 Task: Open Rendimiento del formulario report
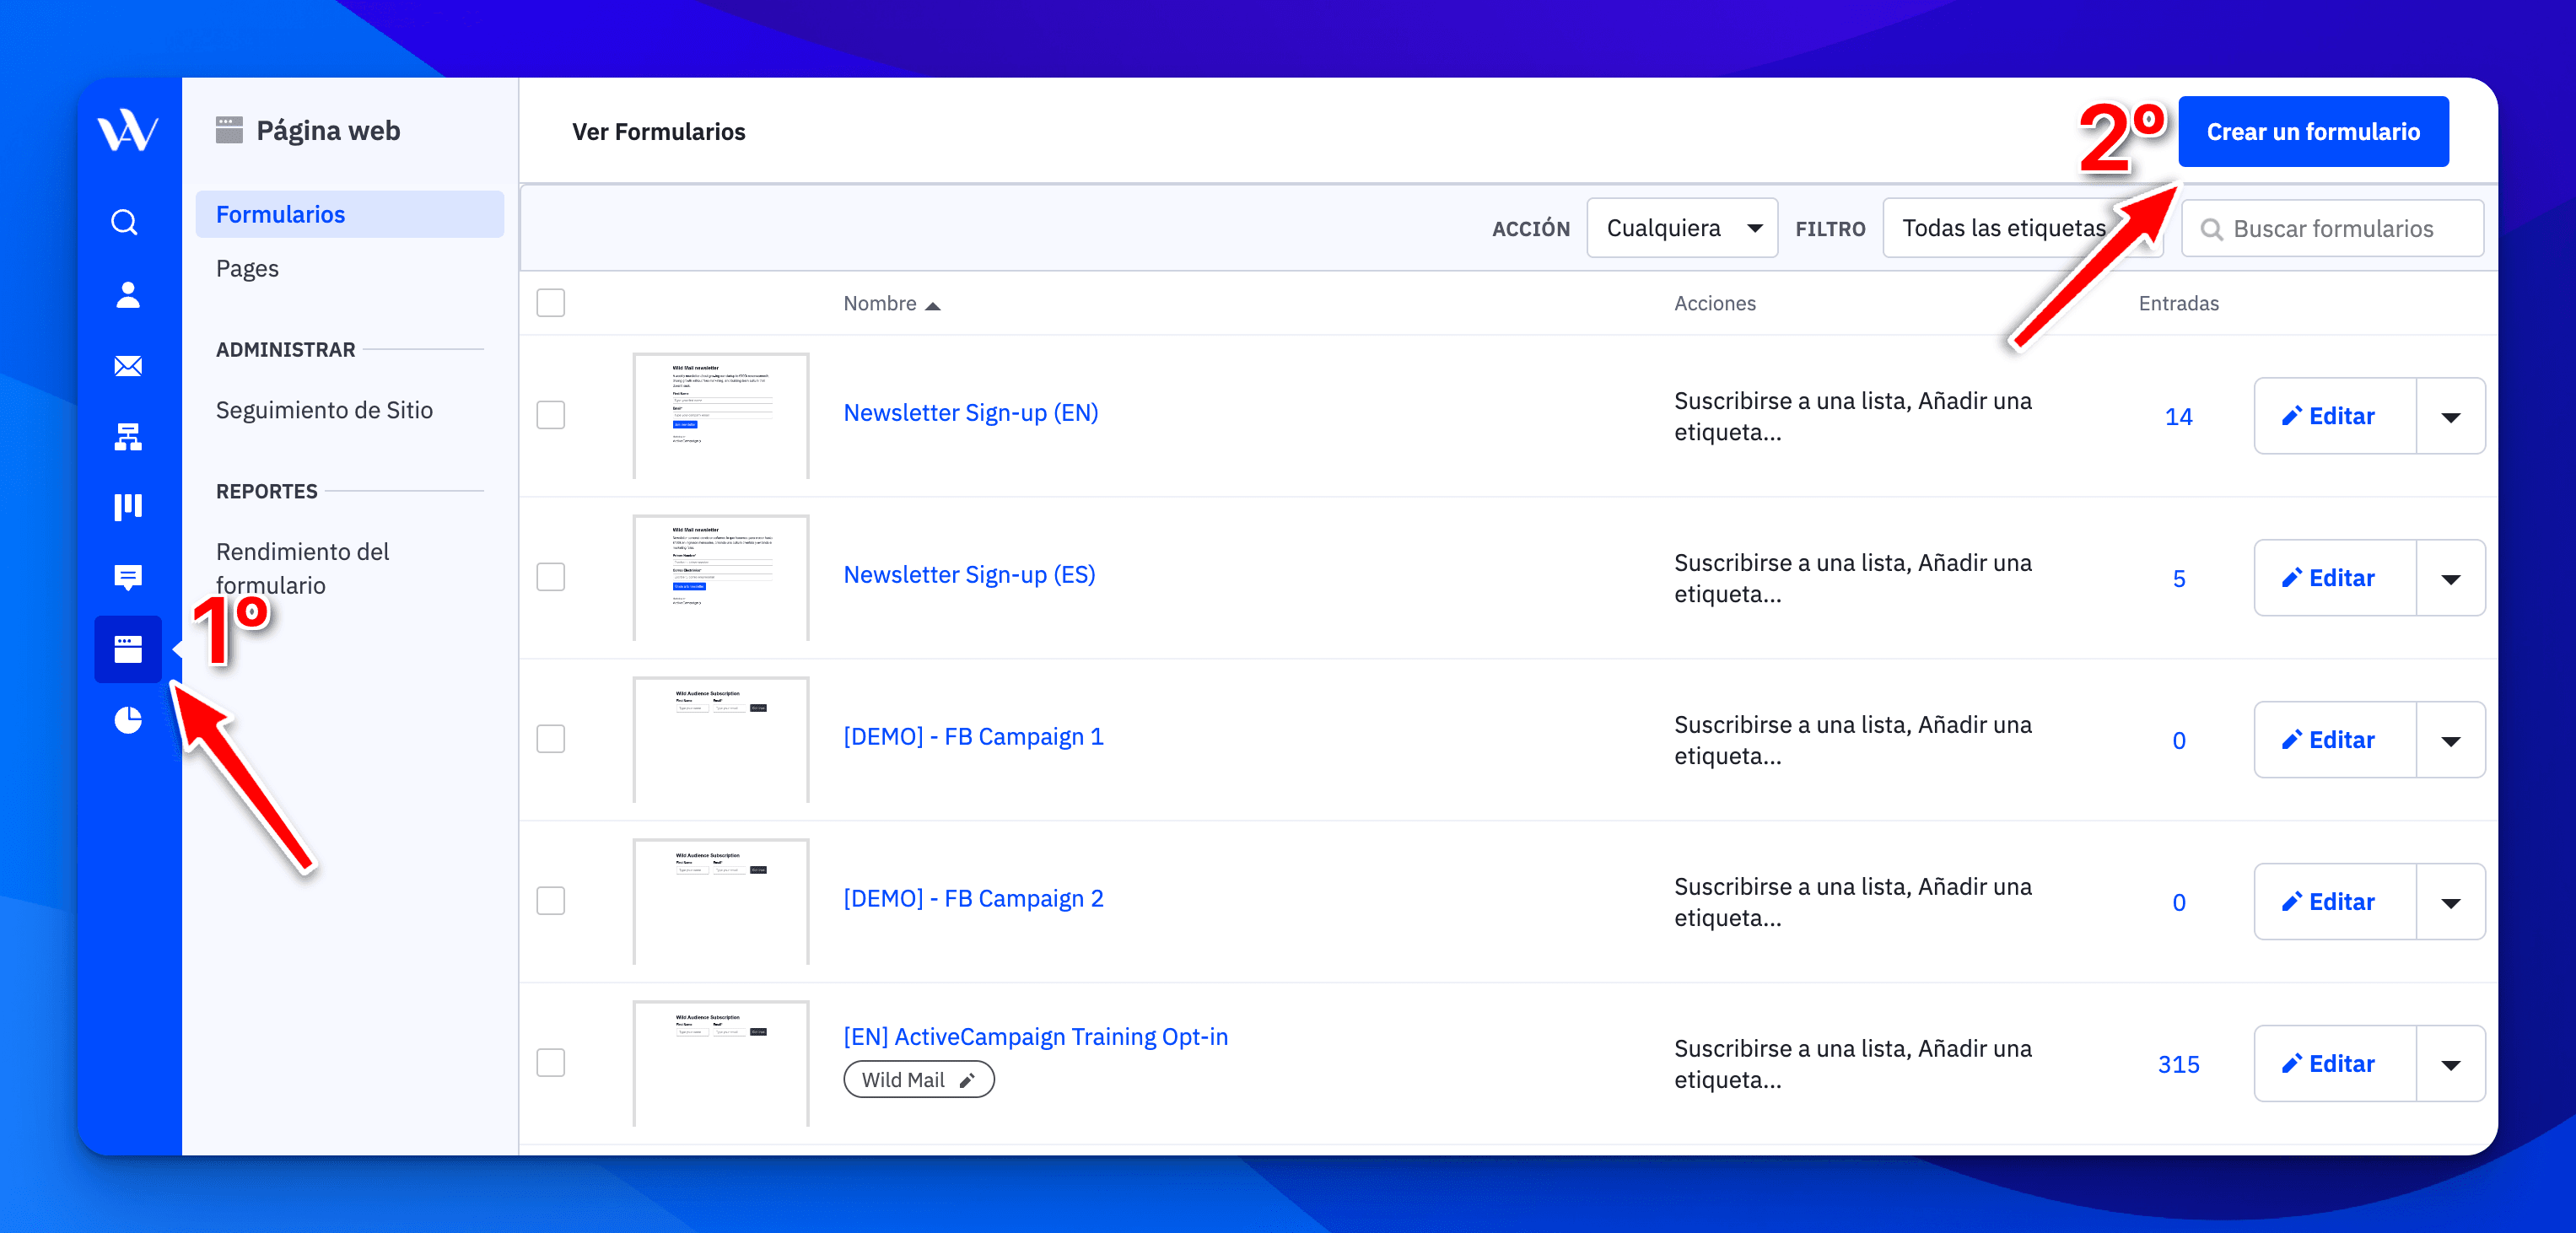[303, 568]
